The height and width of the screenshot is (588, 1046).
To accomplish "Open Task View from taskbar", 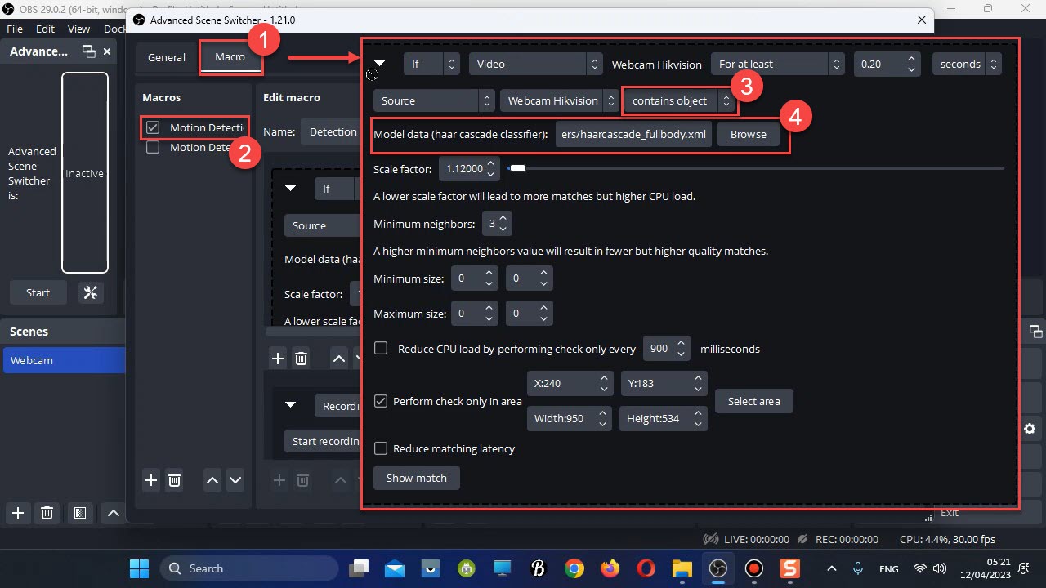I will coord(359,568).
